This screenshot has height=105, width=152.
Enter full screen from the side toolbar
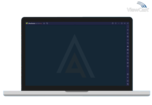point(128,27)
